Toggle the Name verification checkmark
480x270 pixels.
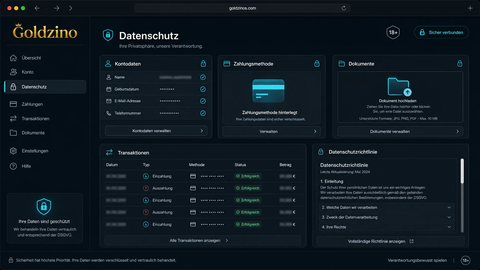click(203, 77)
